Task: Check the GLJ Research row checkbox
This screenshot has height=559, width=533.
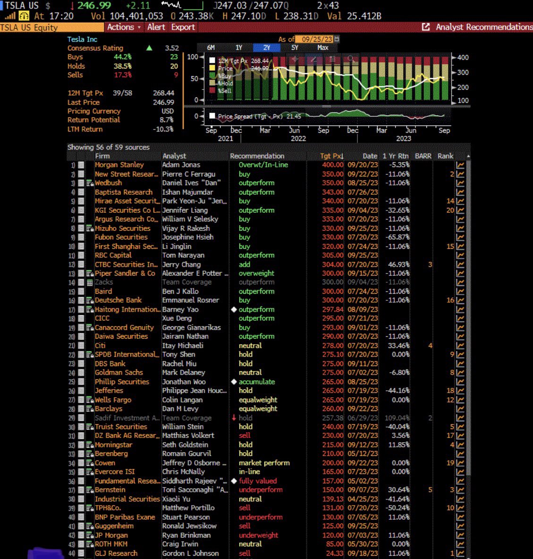Action: [81, 553]
